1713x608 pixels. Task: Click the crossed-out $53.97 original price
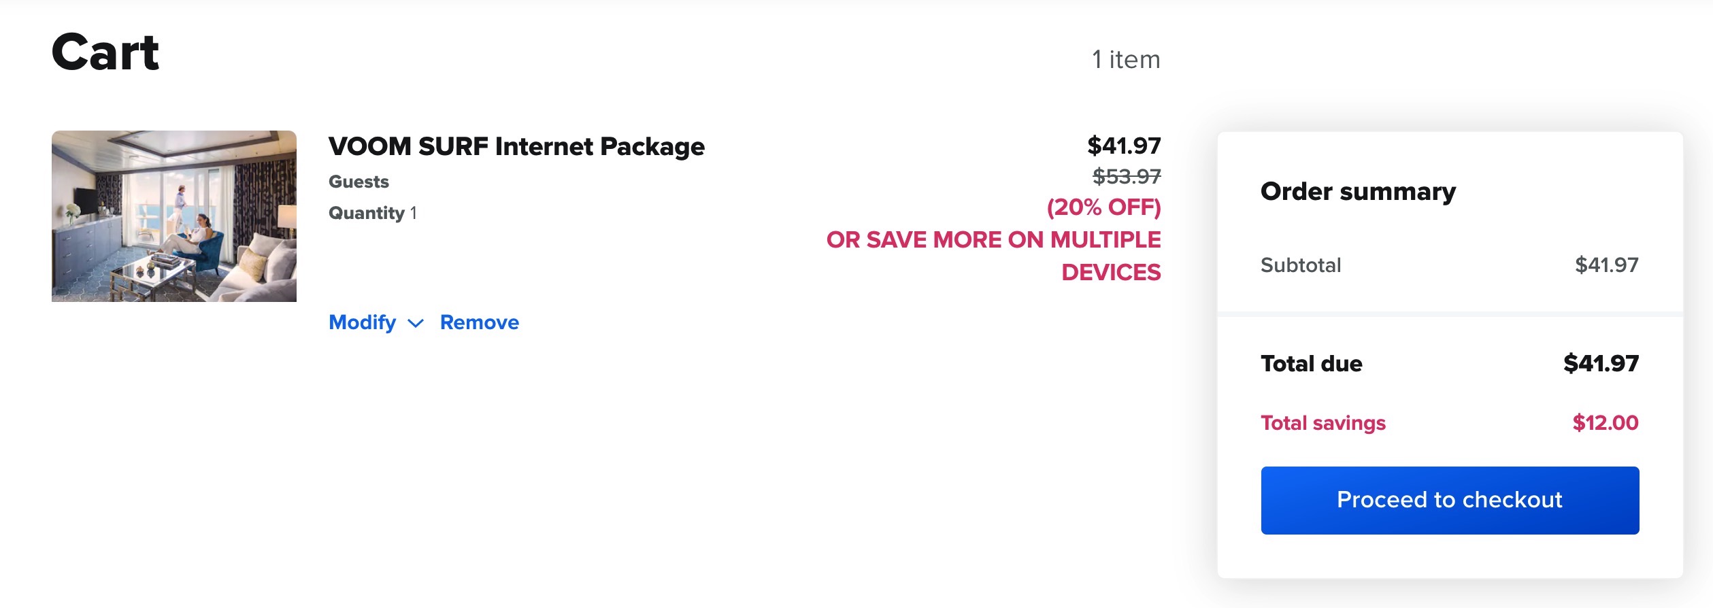tap(1127, 177)
